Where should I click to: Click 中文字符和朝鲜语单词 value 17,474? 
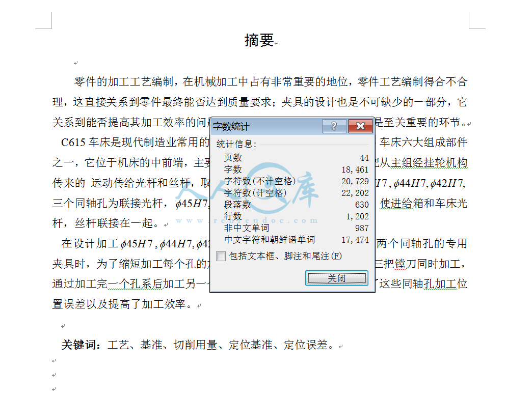355,240
